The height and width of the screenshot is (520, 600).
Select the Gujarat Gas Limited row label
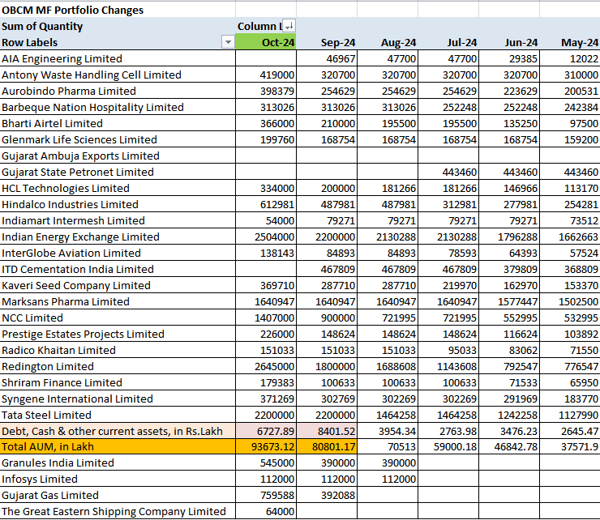50,495
